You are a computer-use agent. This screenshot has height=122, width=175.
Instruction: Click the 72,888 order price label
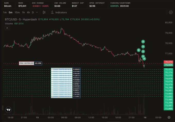169,109
